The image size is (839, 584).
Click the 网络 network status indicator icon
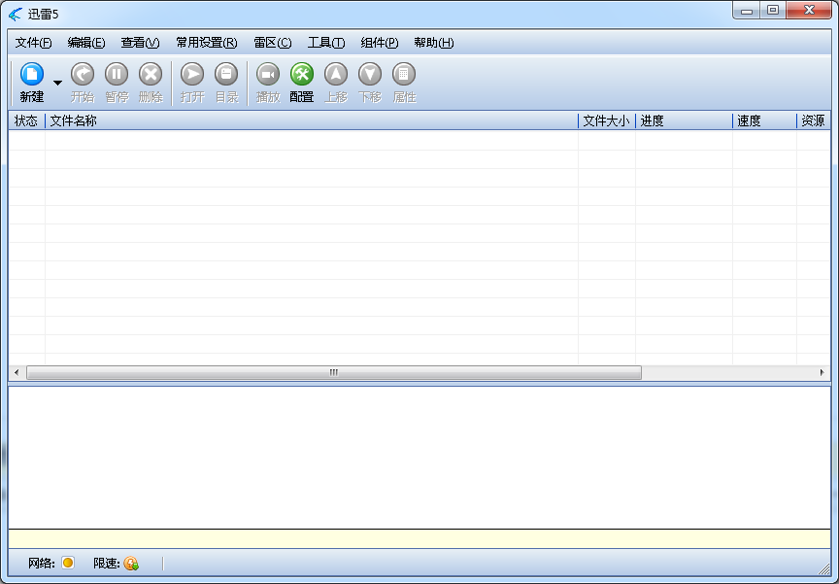coord(68,563)
